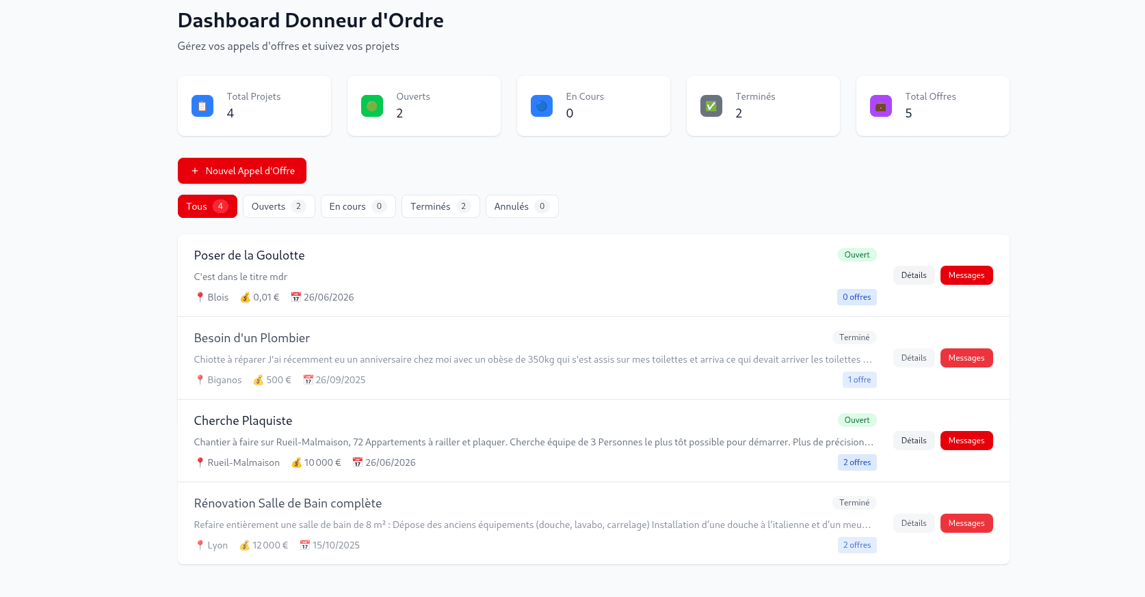Create a new Appel d'Offre
The width and height of the screenshot is (1145, 597).
pyautogui.click(x=242, y=171)
